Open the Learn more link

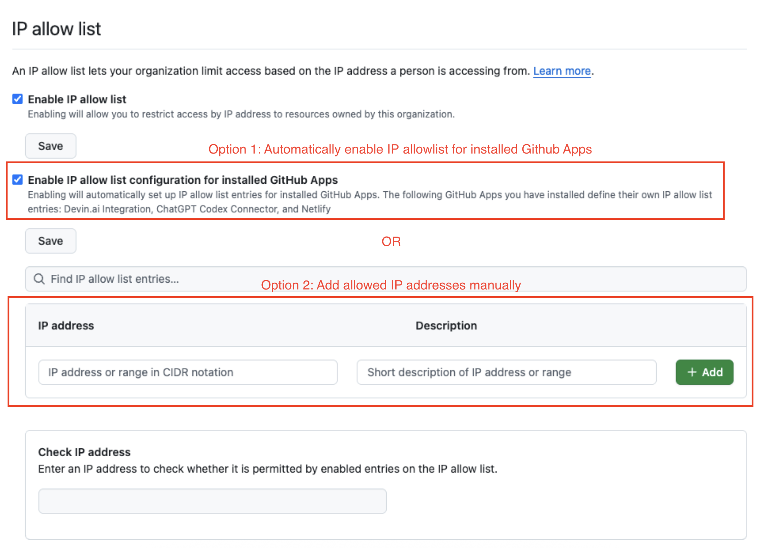tap(562, 71)
